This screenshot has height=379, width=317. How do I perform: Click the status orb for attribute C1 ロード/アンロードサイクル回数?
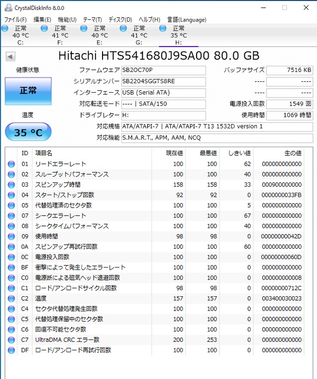pos(11,288)
